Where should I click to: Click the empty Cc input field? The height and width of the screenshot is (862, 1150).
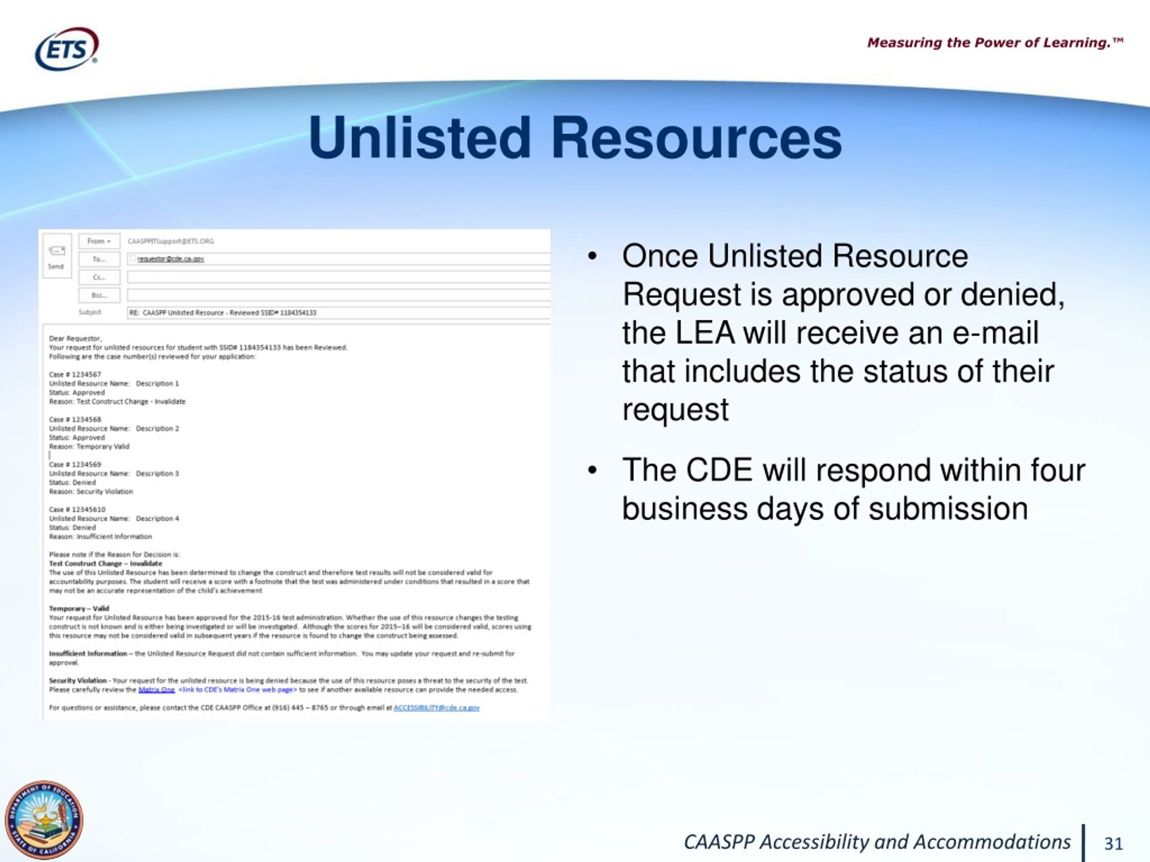(339, 277)
